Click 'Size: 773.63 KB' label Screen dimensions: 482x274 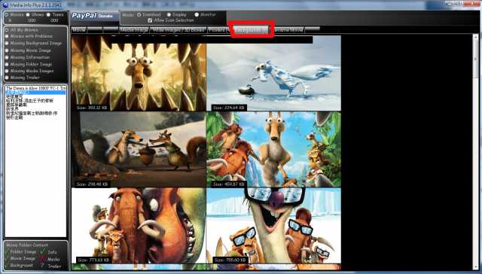[93, 260]
